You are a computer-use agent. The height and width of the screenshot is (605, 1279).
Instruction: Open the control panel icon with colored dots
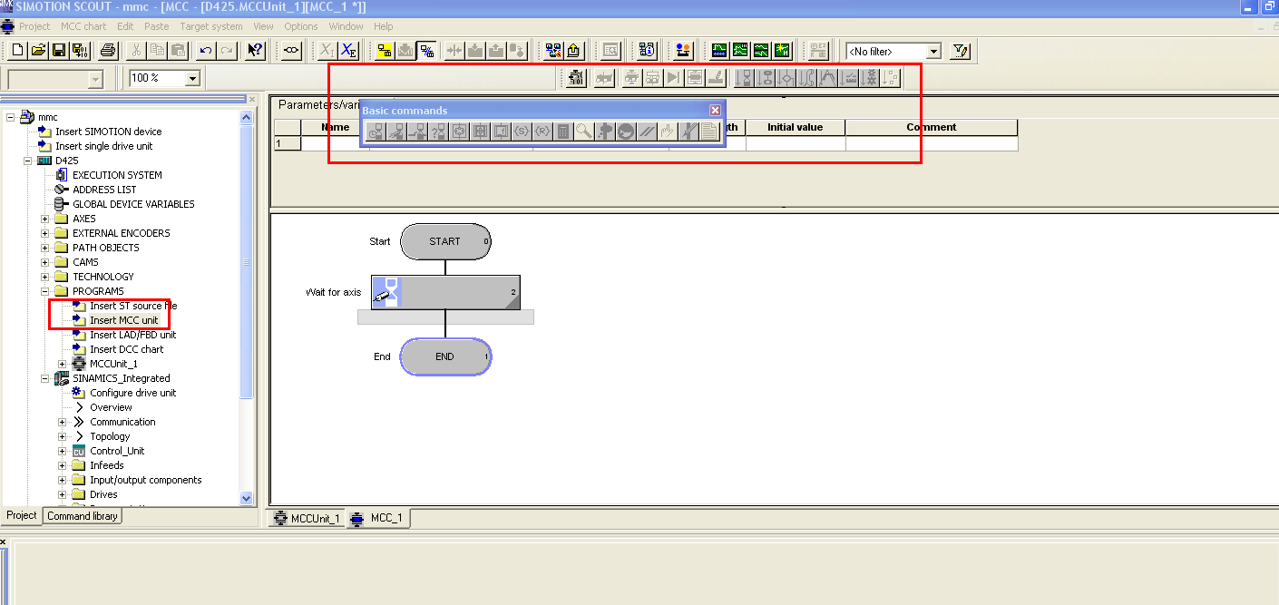click(684, 51)
